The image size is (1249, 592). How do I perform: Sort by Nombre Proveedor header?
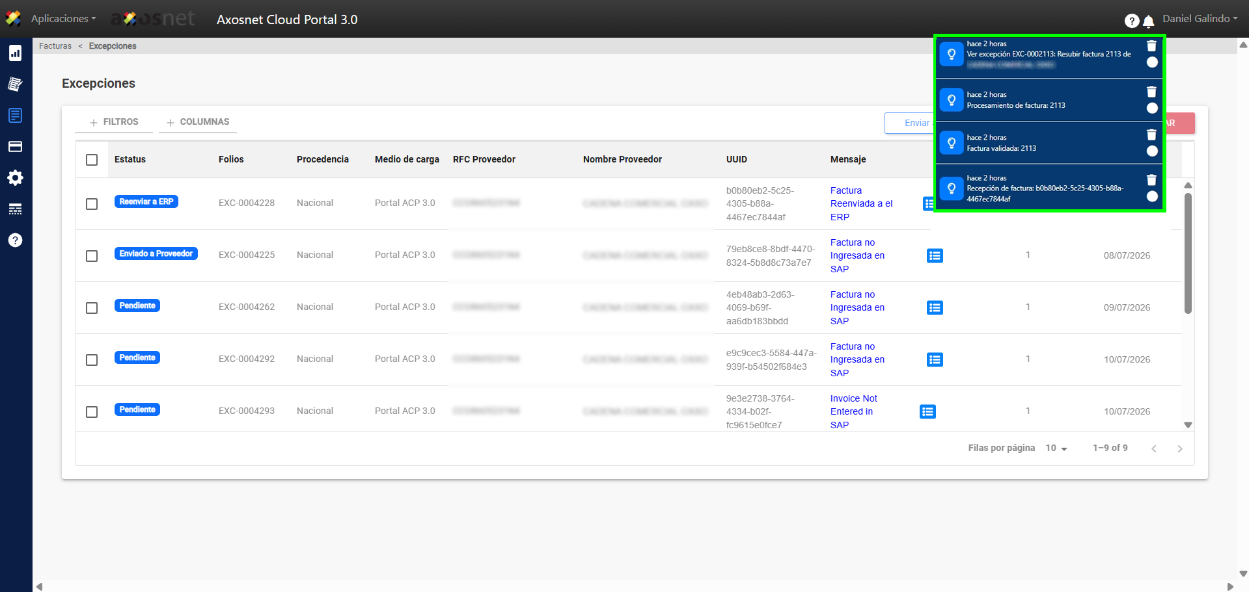tap(622, 159)
